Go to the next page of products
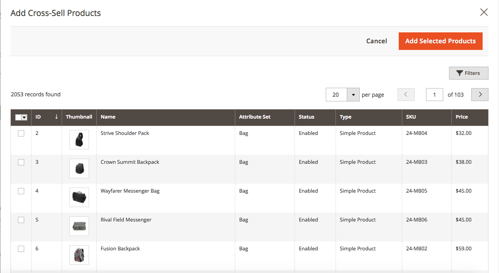 [x=479, y=94]
